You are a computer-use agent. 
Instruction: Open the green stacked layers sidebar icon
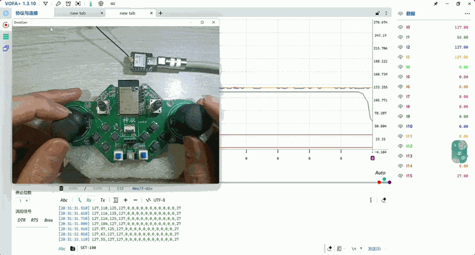coord(6,37)
